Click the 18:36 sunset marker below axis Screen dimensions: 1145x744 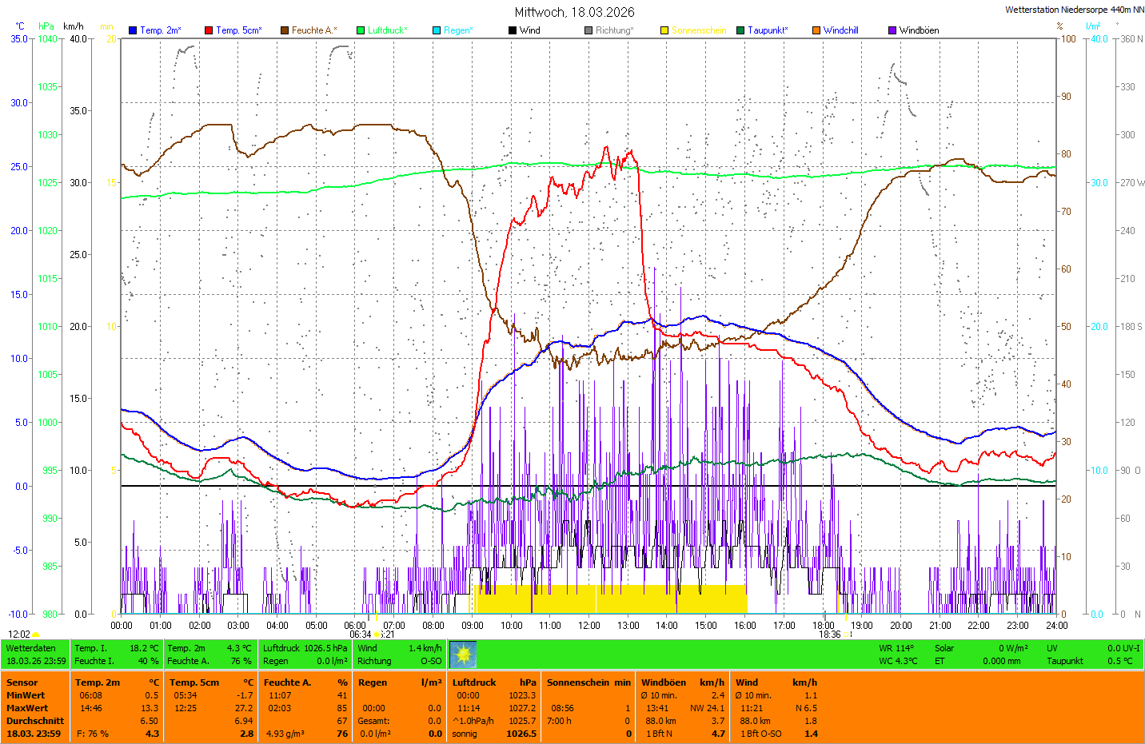click(x=829, y=635)
